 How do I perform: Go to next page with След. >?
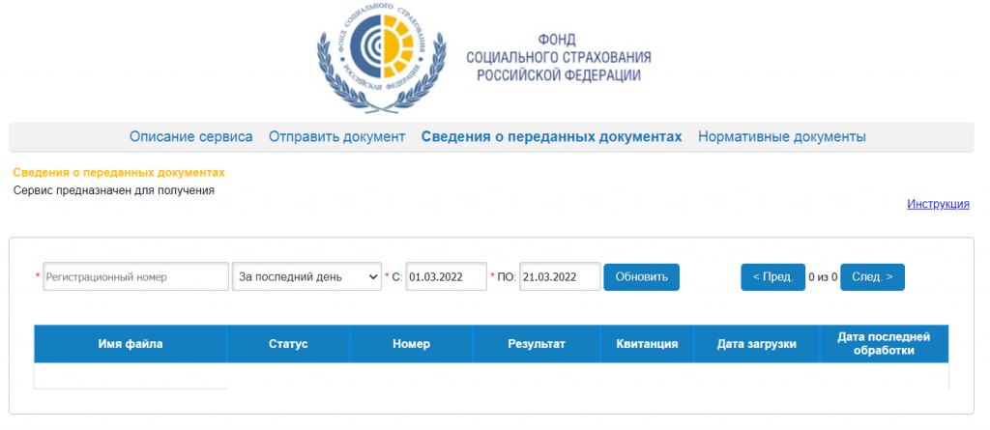(872, 277)
